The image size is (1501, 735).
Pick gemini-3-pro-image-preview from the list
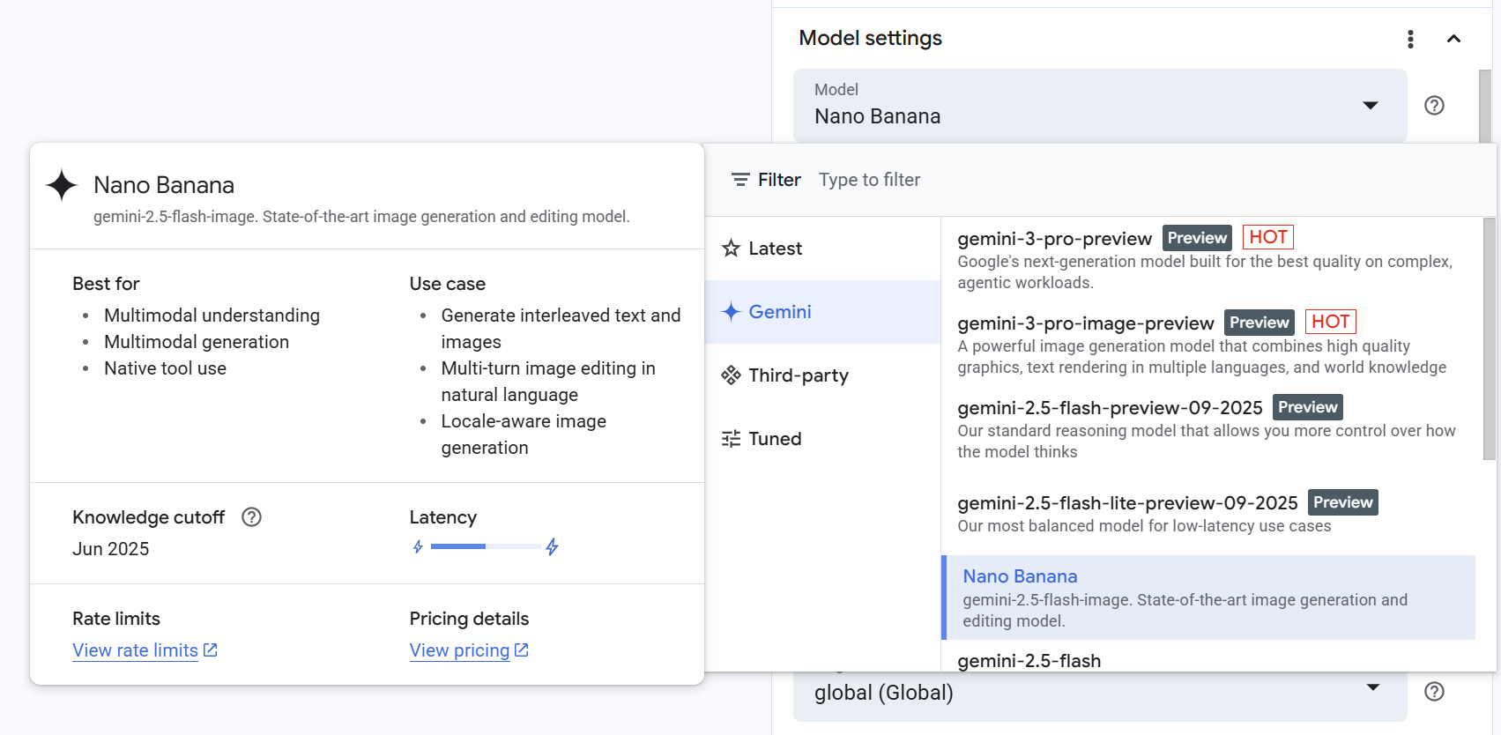1085,323
